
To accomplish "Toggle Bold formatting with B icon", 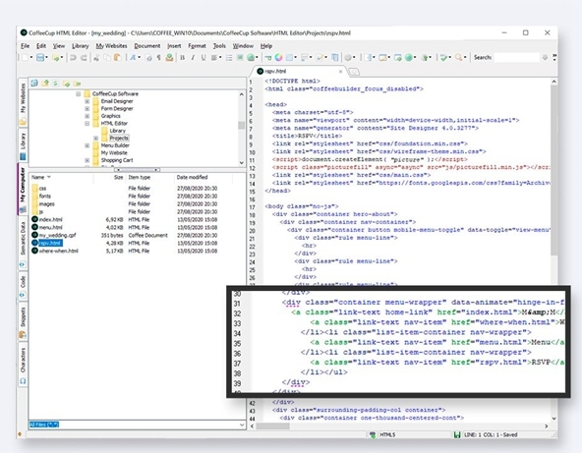I will (x=182, y=58).
